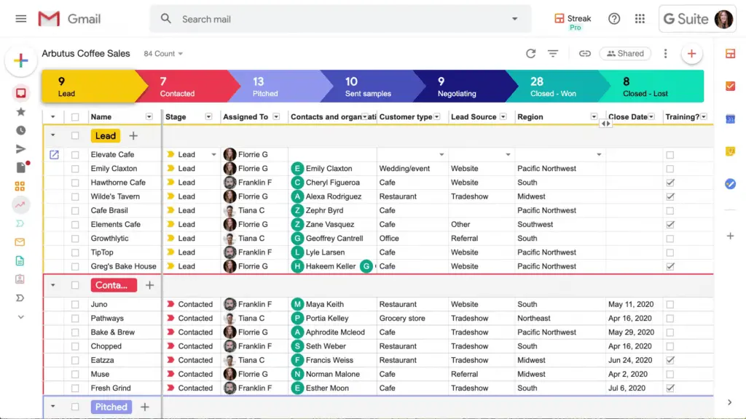Open Google Calendar in side panel
This screenshot has height=419, width=746.
coord(730,119)
